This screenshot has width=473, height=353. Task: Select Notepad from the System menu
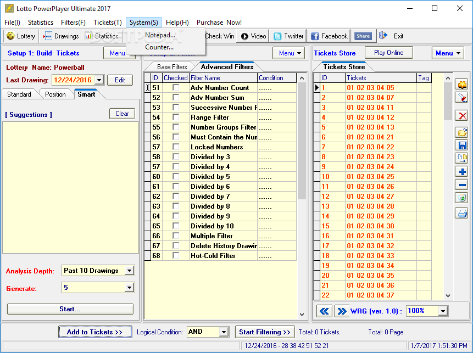pyautogui.click(x=160, y=35)
